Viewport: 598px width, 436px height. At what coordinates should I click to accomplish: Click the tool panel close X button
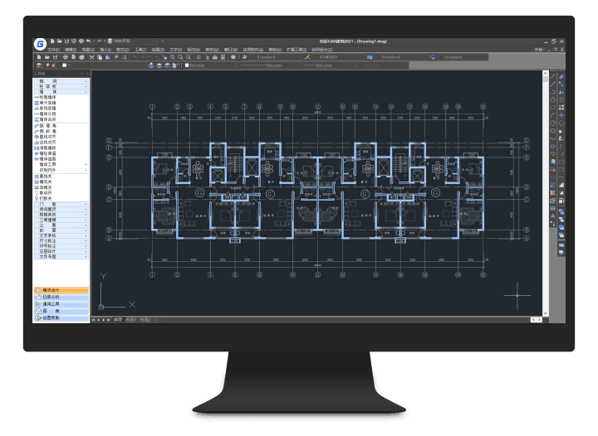click(x=87, y=74)
